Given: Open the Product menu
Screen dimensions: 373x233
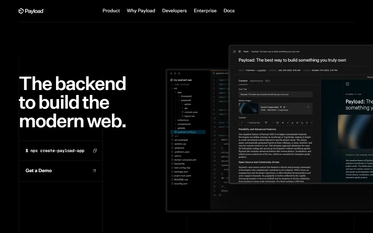Looking at the screenshot, I should (111, 11).
